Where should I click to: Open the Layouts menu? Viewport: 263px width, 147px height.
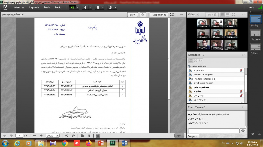point(34,7)
